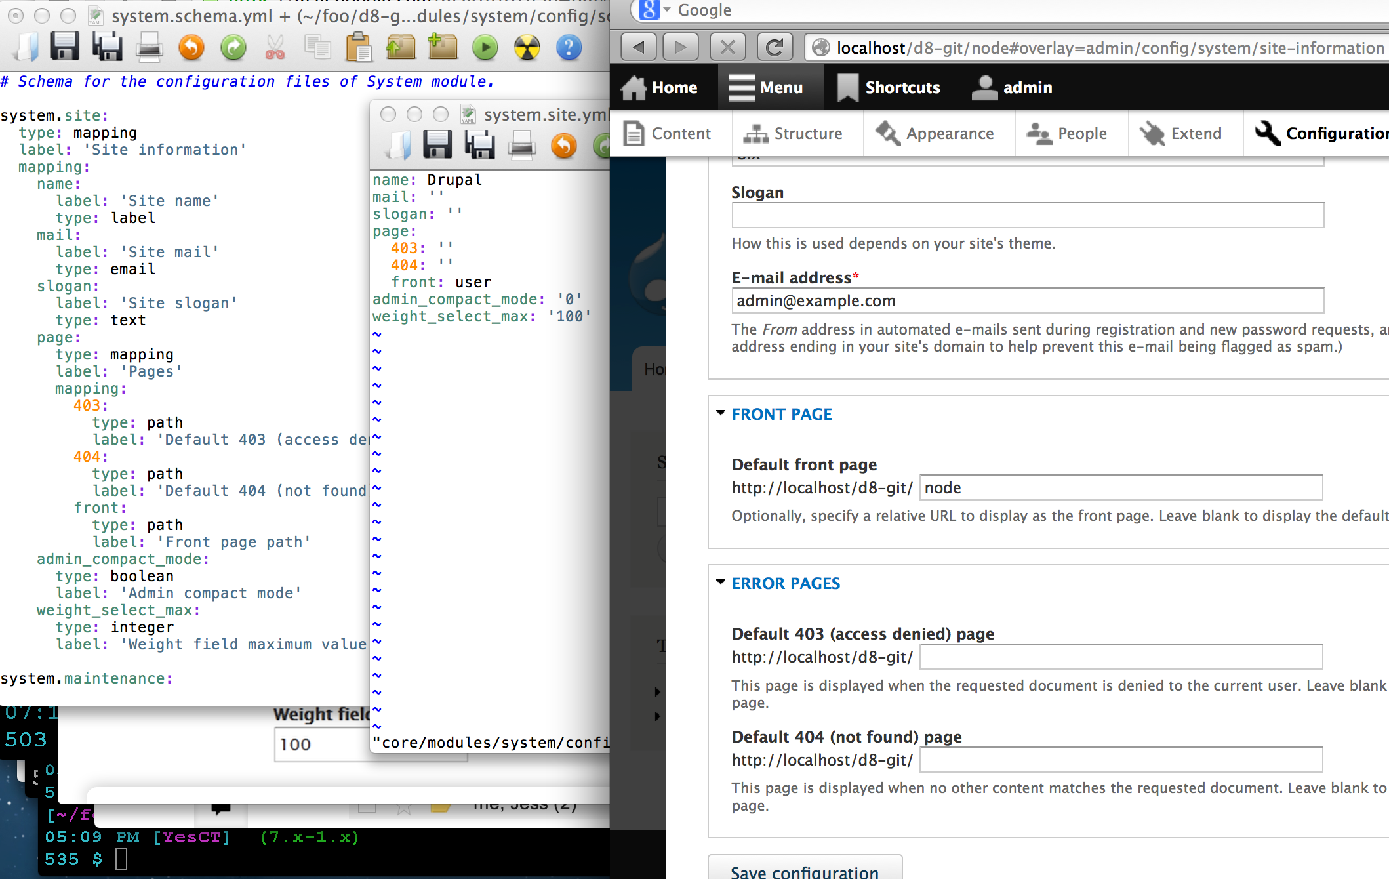Click 'type: boolean' line in schema file
This screenshot has width=1389, height=879.
point(115,576)
